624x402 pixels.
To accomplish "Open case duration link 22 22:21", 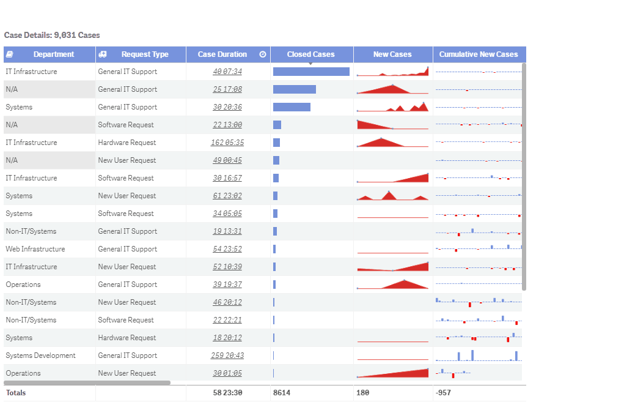I will click(227, 320).
